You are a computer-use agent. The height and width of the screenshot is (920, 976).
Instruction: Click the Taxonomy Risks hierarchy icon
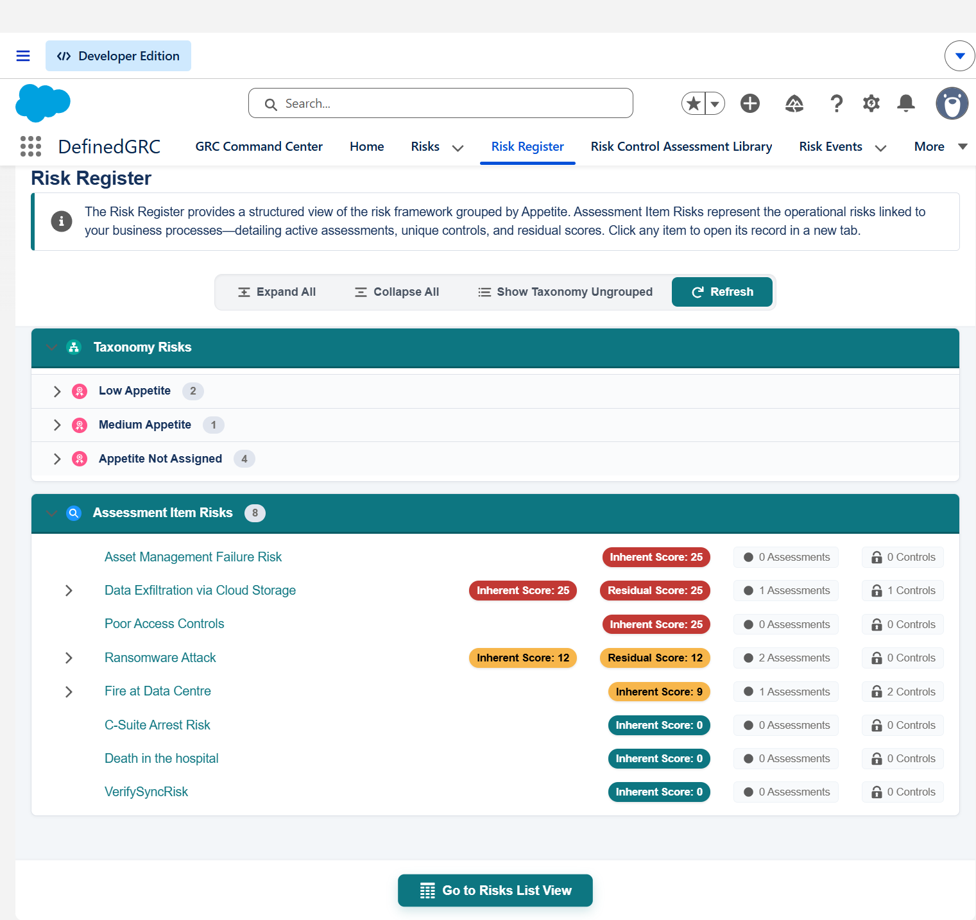[x=74, y=347]
